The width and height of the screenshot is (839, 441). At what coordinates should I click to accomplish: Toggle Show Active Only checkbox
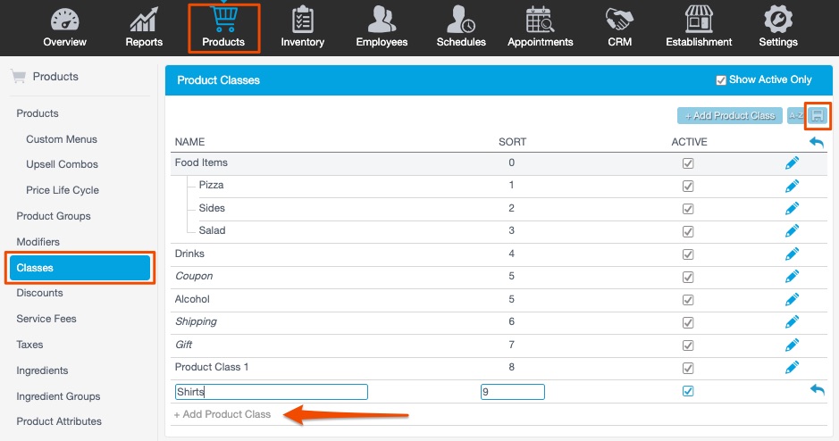click(721, 80)
